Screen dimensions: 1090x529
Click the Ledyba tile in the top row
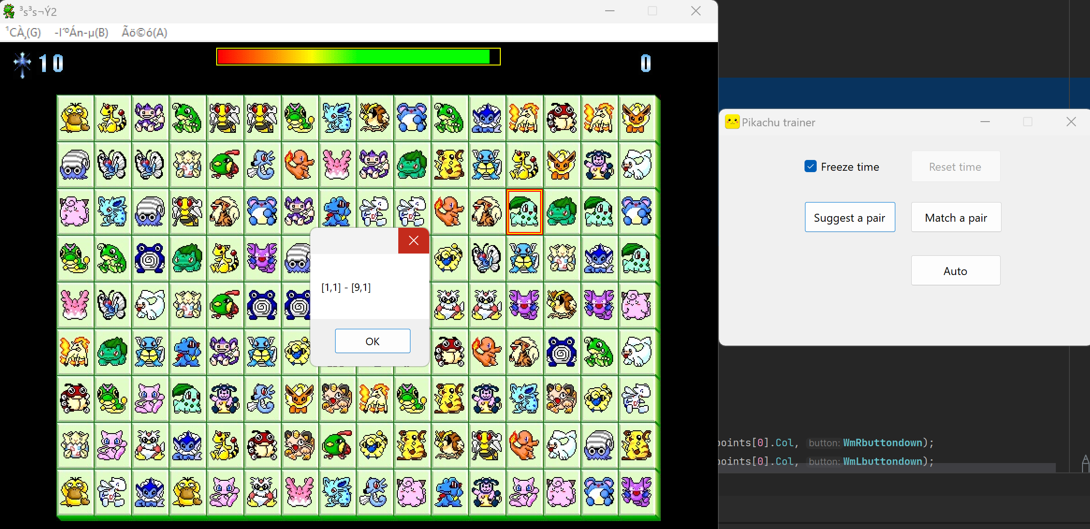562,118
